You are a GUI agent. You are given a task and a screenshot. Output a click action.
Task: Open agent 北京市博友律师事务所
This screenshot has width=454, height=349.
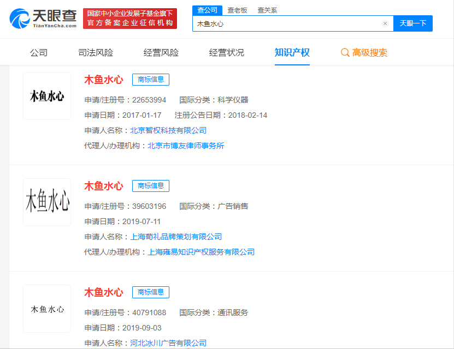186,146
